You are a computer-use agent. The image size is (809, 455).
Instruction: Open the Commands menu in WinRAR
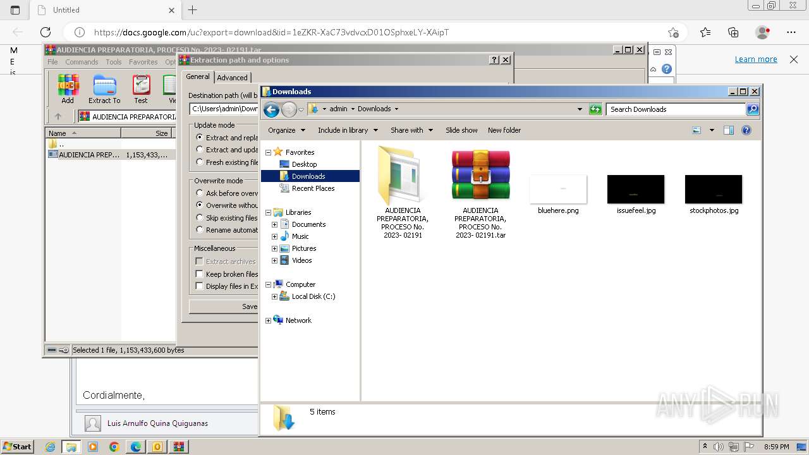[82, 62]
